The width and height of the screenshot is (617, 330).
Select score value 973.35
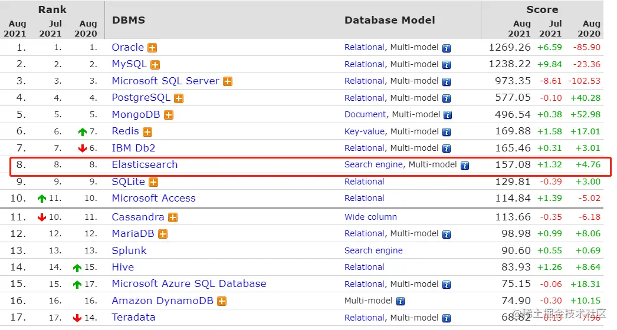coord(513,81)
